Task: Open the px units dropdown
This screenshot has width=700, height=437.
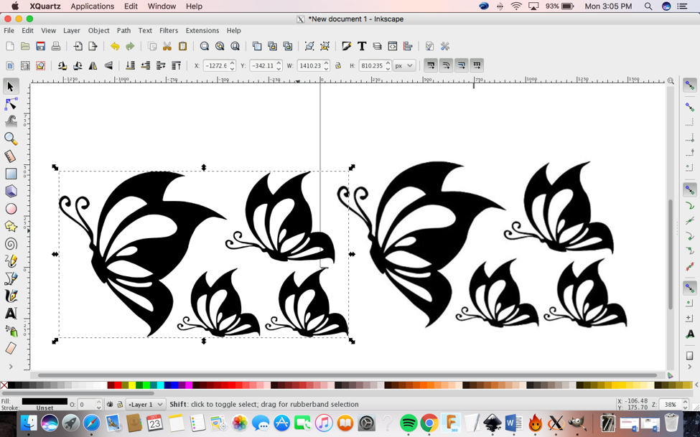Action: [404, 65]
